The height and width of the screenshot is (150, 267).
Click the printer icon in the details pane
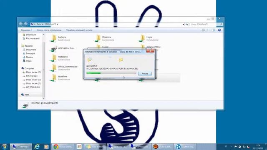pyautogui.click(x=25, y=105)
